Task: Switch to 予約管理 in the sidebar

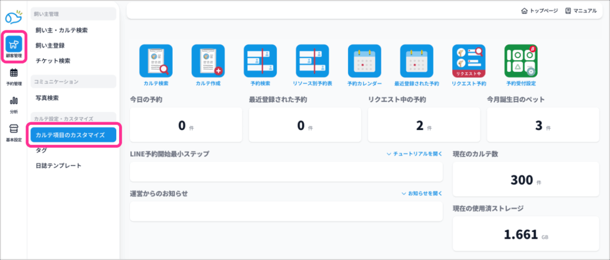Action: [14, 76]
